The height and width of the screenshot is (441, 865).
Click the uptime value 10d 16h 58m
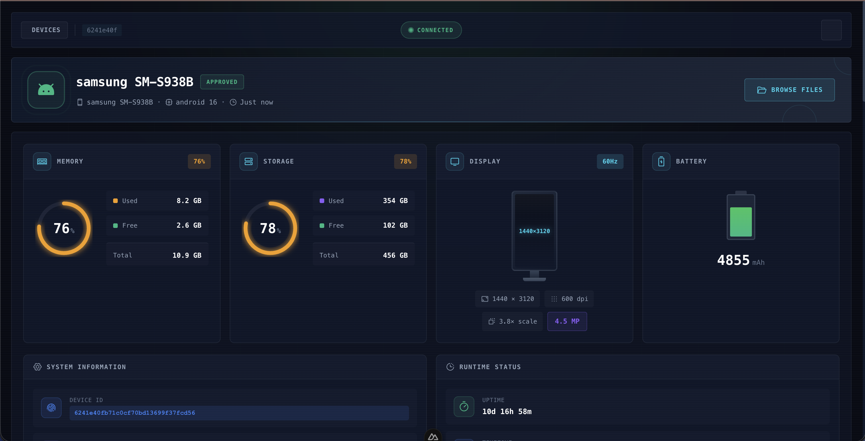pyautogui.click(x=507, y=412)
